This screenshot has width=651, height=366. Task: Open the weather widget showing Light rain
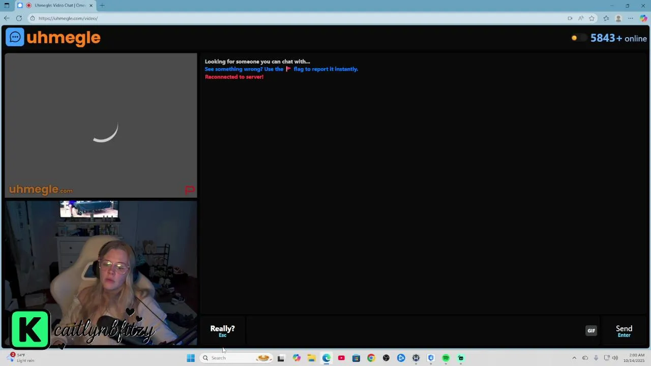[20, 358]
